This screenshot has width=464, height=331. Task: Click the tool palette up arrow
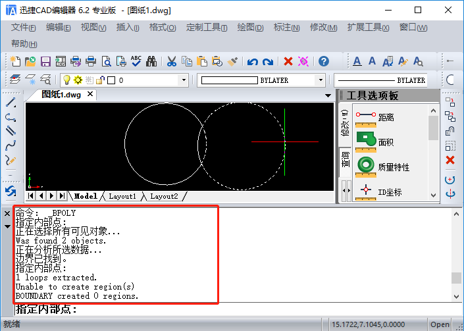click(433, 111)
